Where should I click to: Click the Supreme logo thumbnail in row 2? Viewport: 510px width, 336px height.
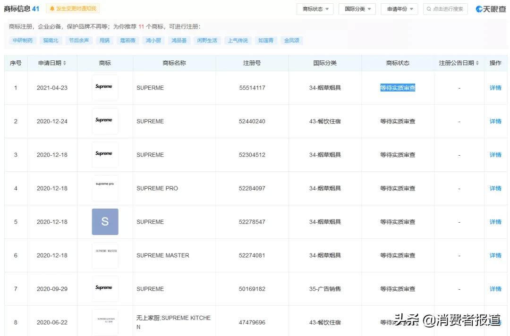tap(104, 121)
